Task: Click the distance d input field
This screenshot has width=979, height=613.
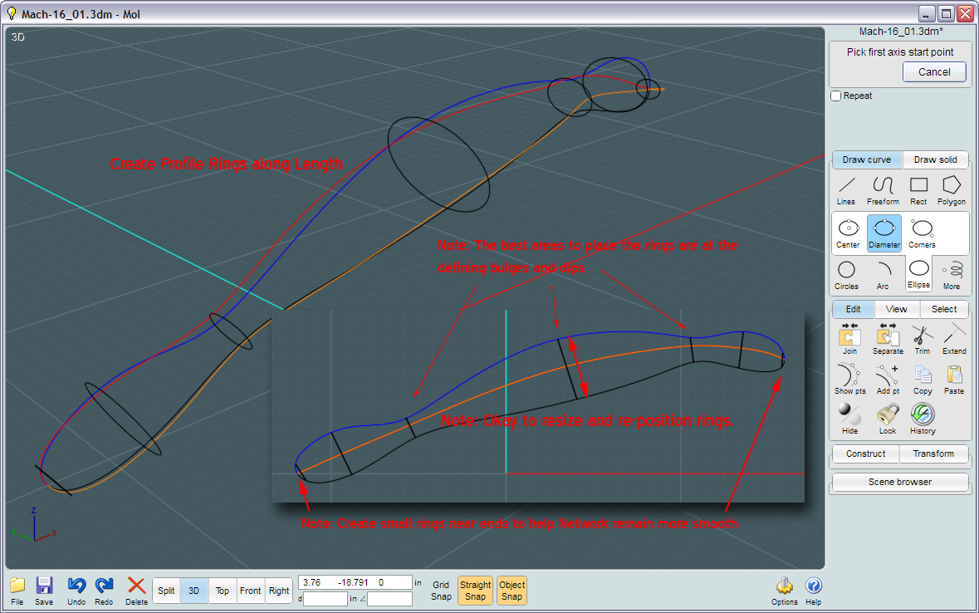Action: (326, 599)
